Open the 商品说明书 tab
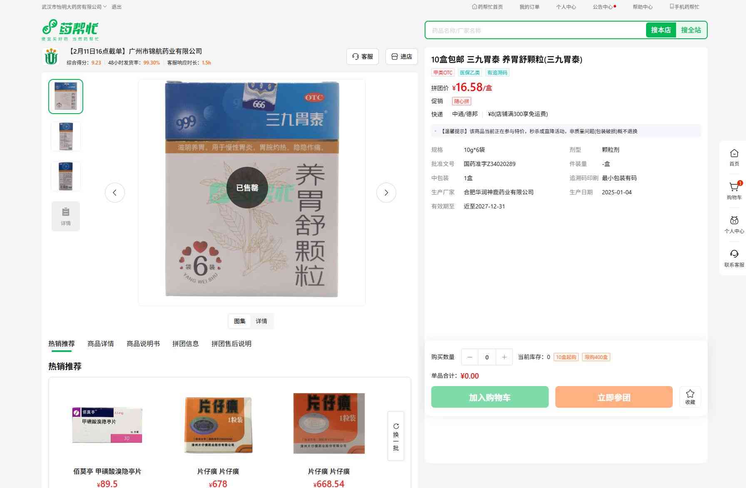The height and width of the screenshot is (488, 746). [143, 344]
